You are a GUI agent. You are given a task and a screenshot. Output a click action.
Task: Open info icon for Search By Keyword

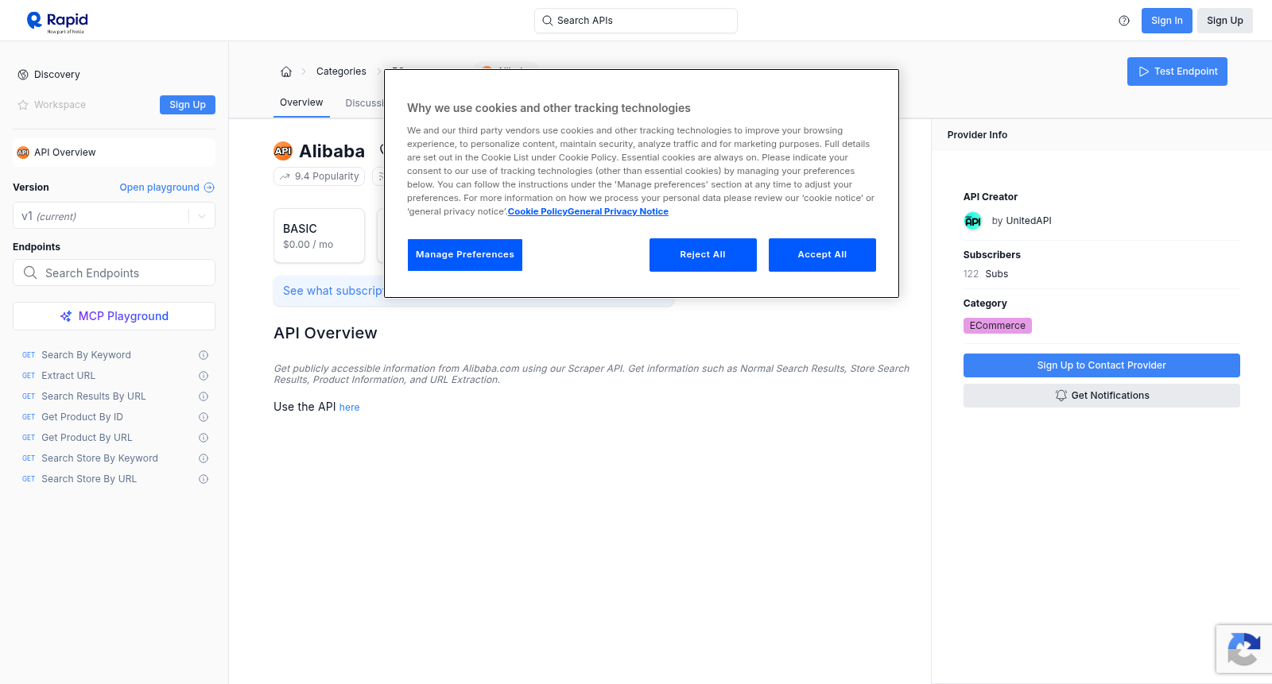point(204,355)
